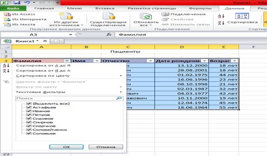This screenshot has width=267, height=156.
Task: Uncheck the Соловейченко checkbox
Action: point(29,130)
